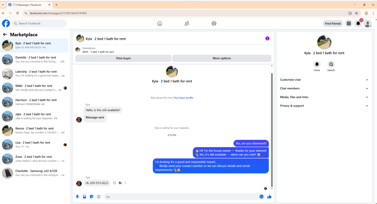Open the Nikki conversation
The image size is (377, 204).
pyautogui.click(x=35, y=88)
